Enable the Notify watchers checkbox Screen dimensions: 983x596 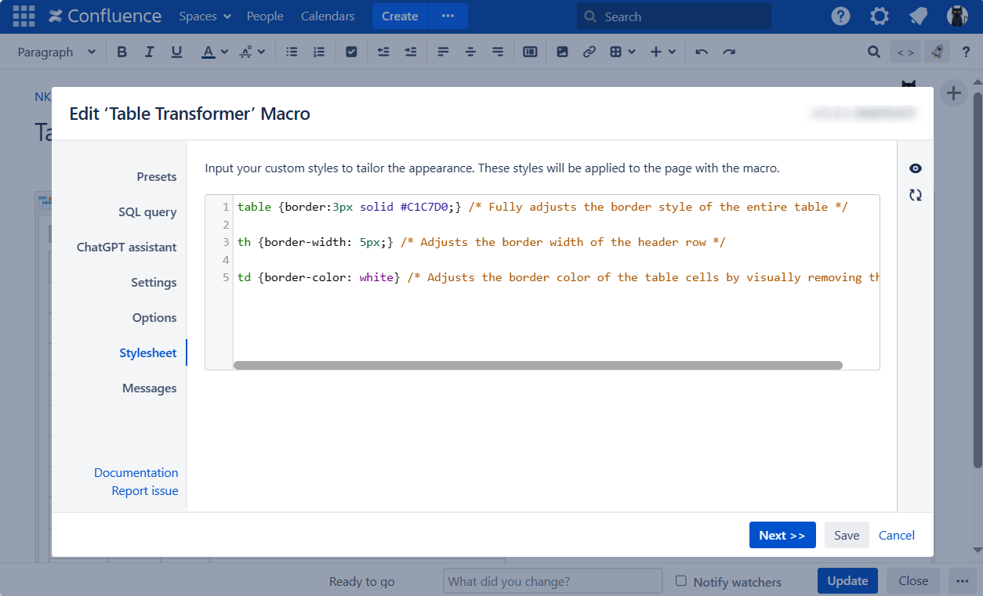[681, 581]
